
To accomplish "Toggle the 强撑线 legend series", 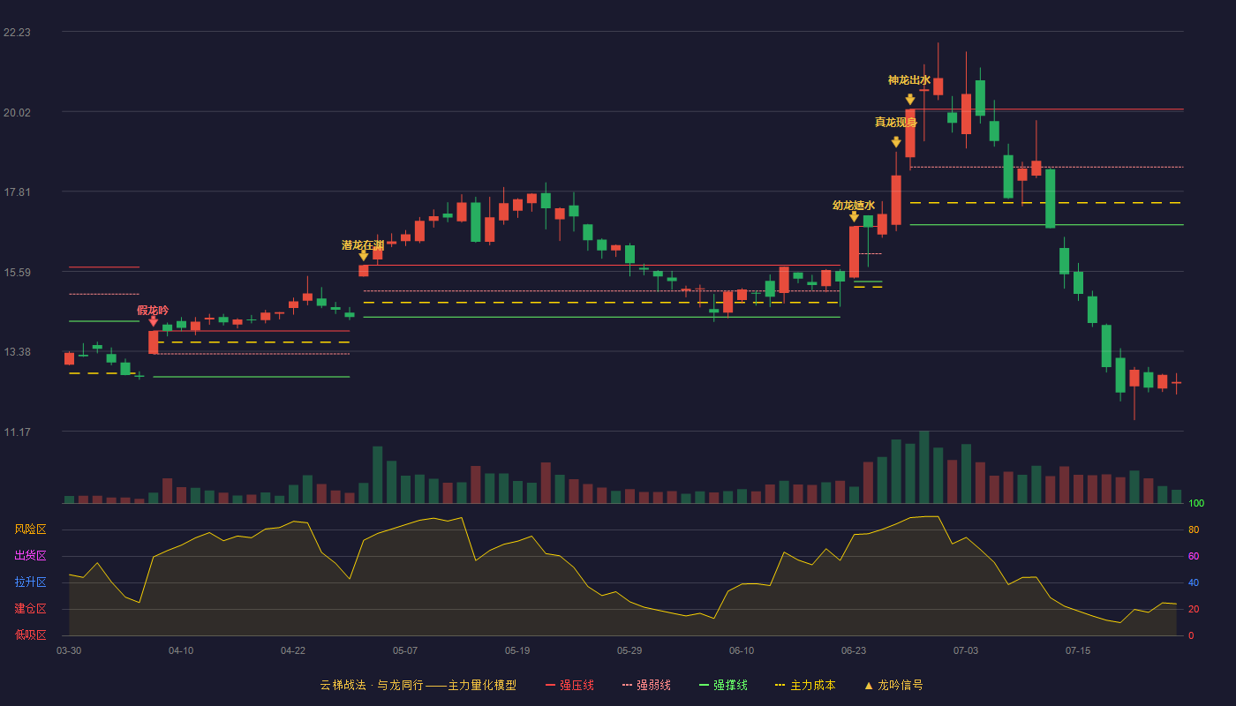I will coord(723,685).
